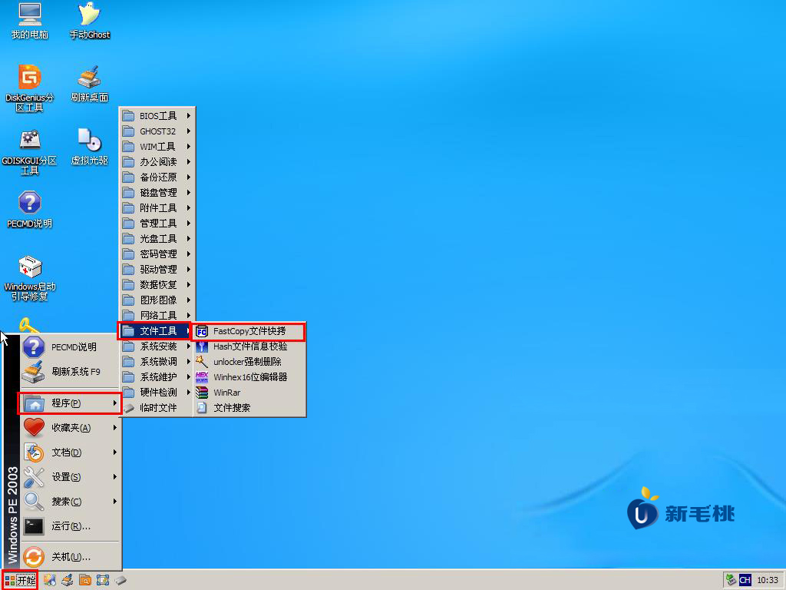Click the 开始 start button
This screenshot has width=786, height=590.
20,581
